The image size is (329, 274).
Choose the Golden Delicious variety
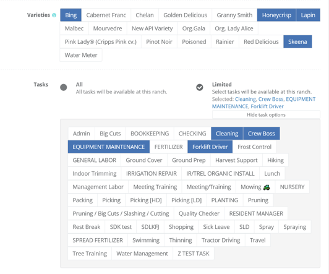click(x=186, y=15)
